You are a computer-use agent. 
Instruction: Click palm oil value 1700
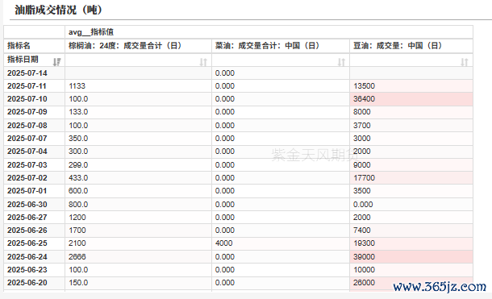tap(77, 230)
